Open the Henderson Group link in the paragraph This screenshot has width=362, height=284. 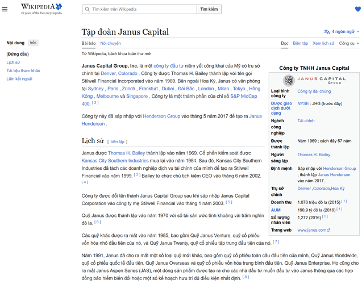(x=161, y=116)
